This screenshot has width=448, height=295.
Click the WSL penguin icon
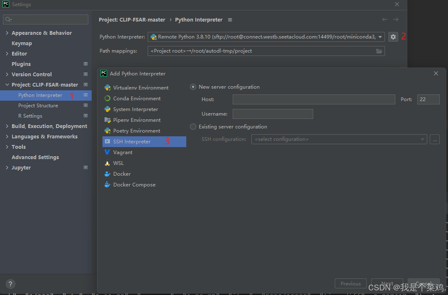click(x=107, y=163)
